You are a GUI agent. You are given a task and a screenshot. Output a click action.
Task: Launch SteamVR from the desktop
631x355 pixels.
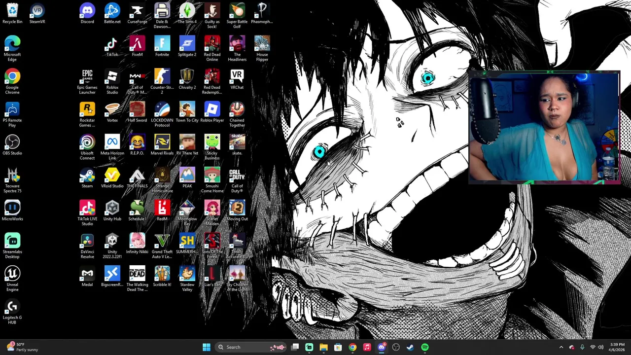[x=37, y=13]
